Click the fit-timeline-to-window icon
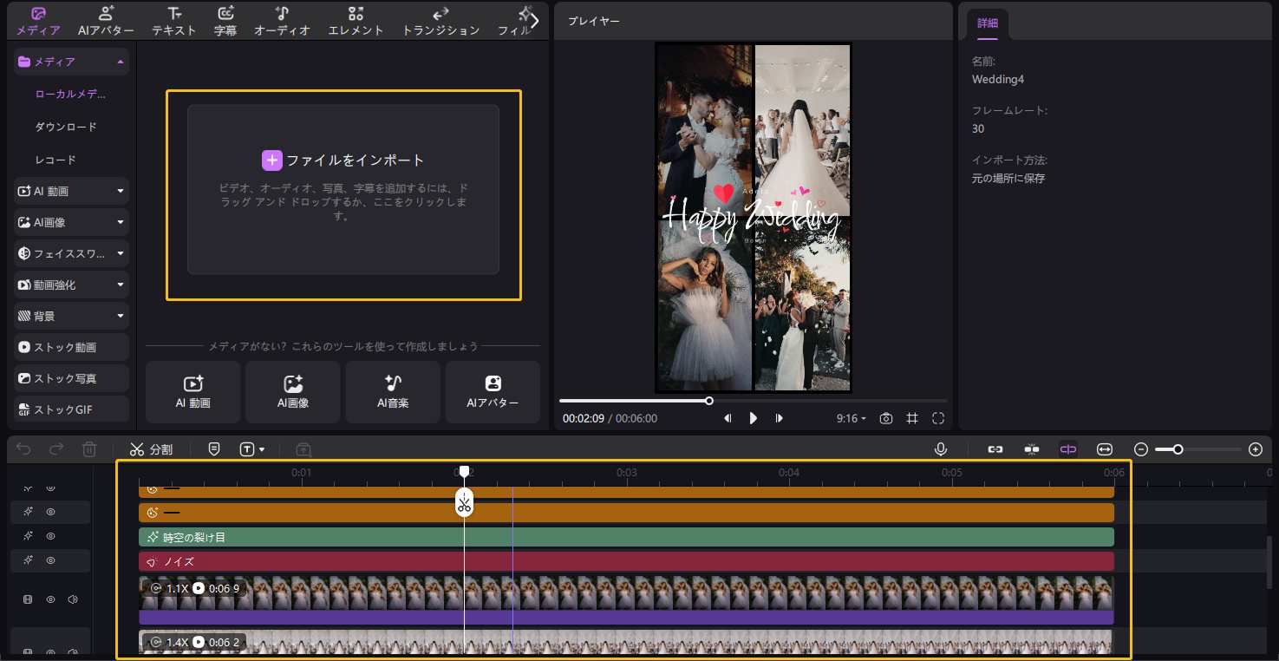Viewport: 1279px width, 661px height. tap(1104, 449)
